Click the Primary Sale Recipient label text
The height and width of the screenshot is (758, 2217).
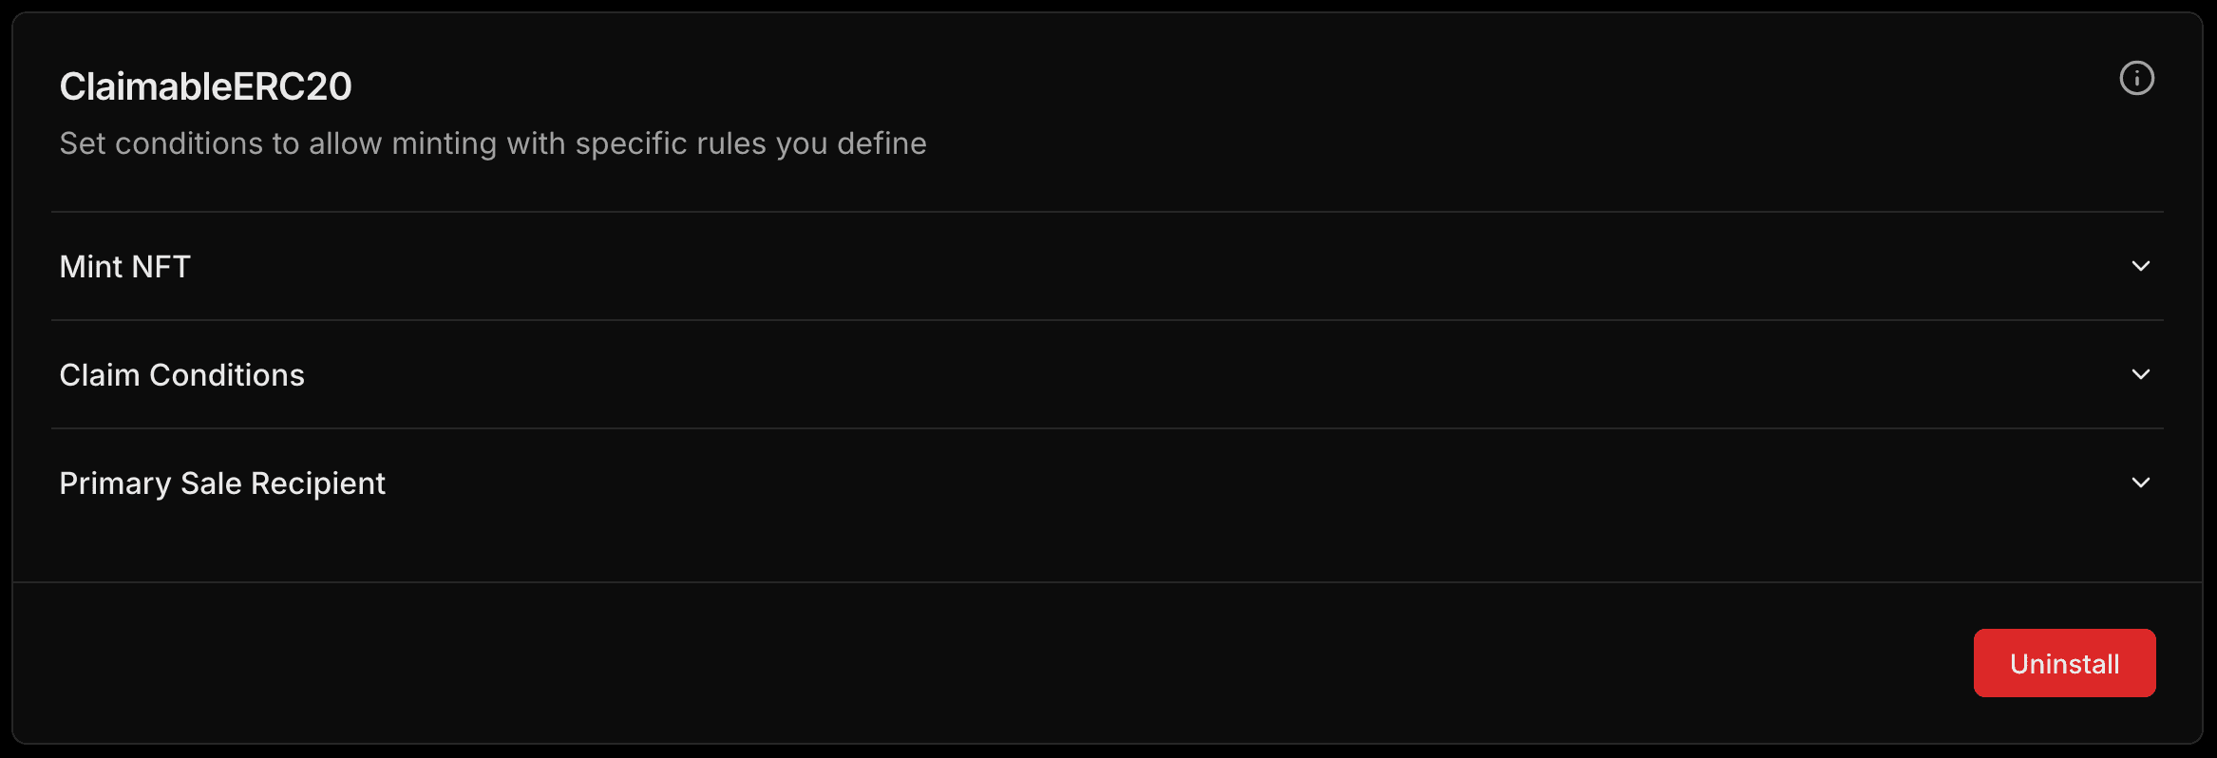click(x=222, y=483)
